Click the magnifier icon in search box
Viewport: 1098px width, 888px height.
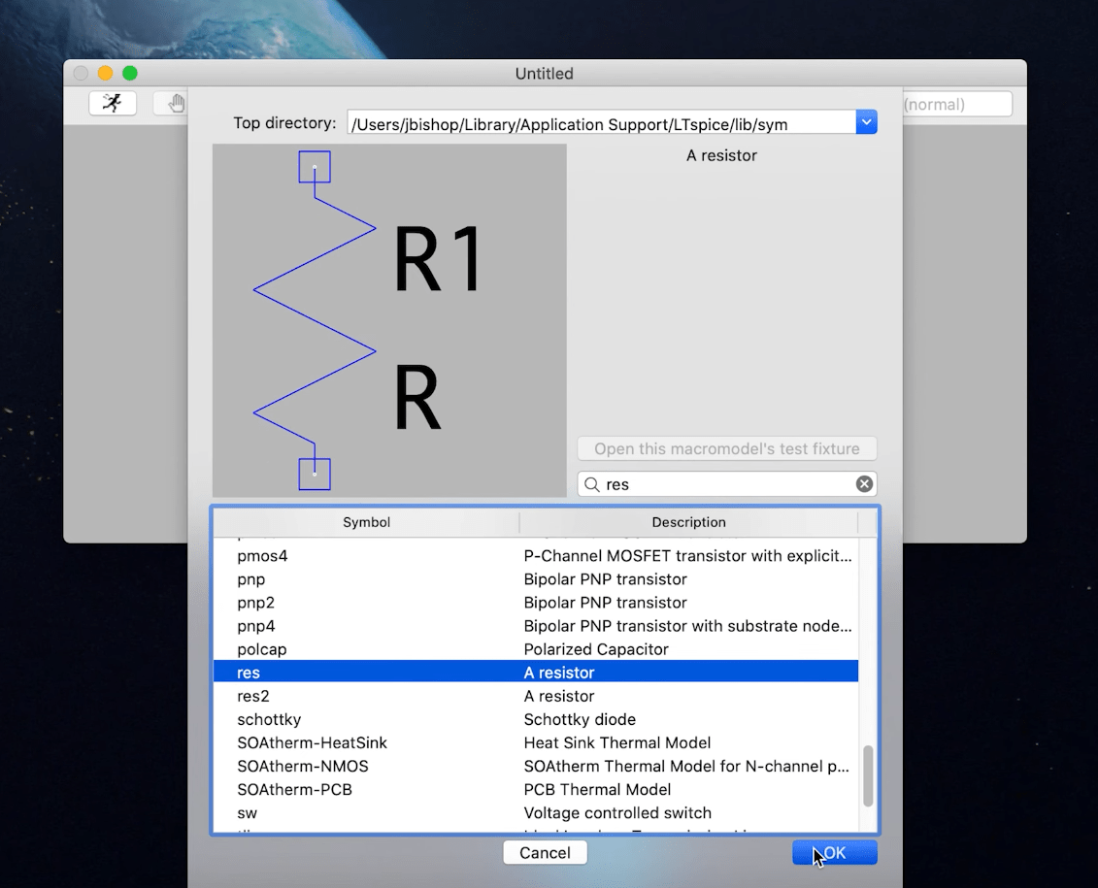pos(591,484)
